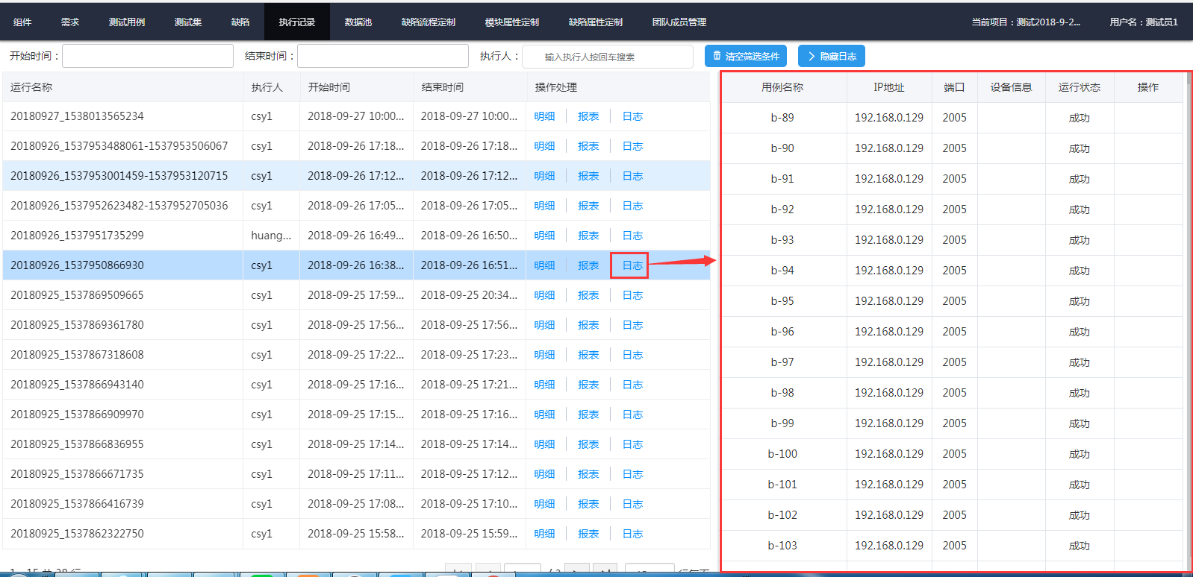Open the 团队成员管理 menu item
Viewport: 1193px width, 577px height.
679,22
